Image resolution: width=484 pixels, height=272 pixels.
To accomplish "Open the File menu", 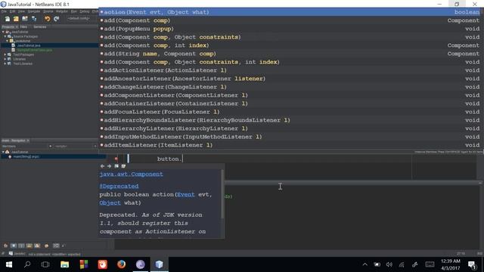I will pyautogui.click(x=4, y=11).
